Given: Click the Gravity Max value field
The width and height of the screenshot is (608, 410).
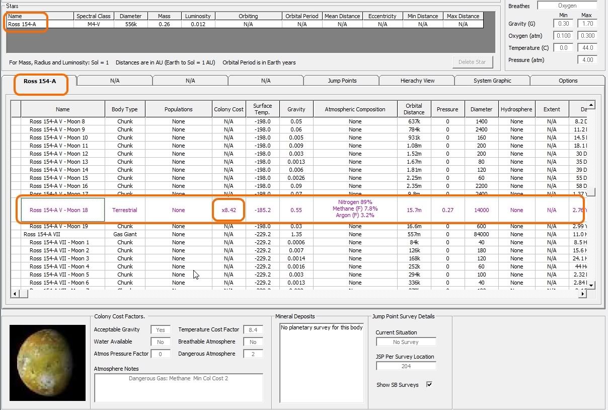Looking at the screenshot, I should tap(587, 24).
